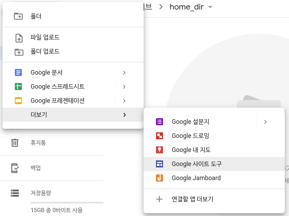Expand the Google 프레젠테이션 submenu arrow

[124, 101]
